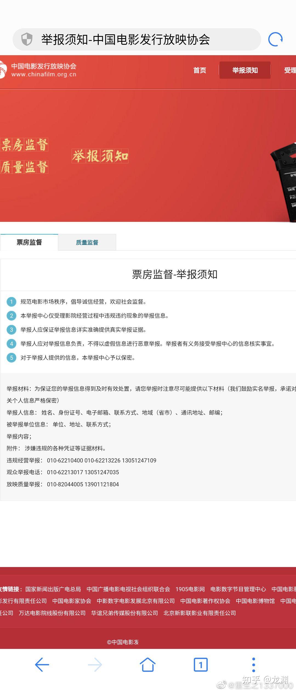Tap the phone number 010-62210400
The height and width of the screenshot is (692, 296).
(65, 460)
